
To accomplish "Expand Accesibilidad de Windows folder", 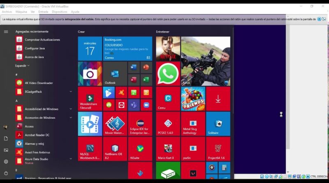I will 71,109.
